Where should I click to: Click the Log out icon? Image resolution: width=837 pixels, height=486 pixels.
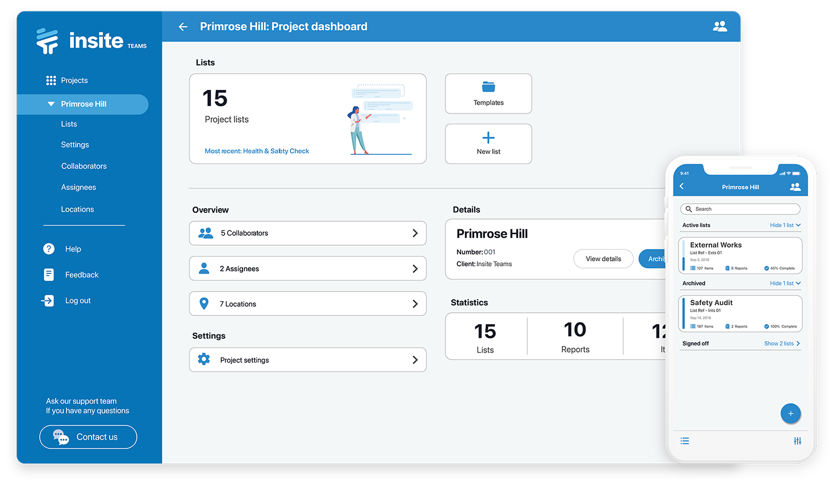[48, 300]
